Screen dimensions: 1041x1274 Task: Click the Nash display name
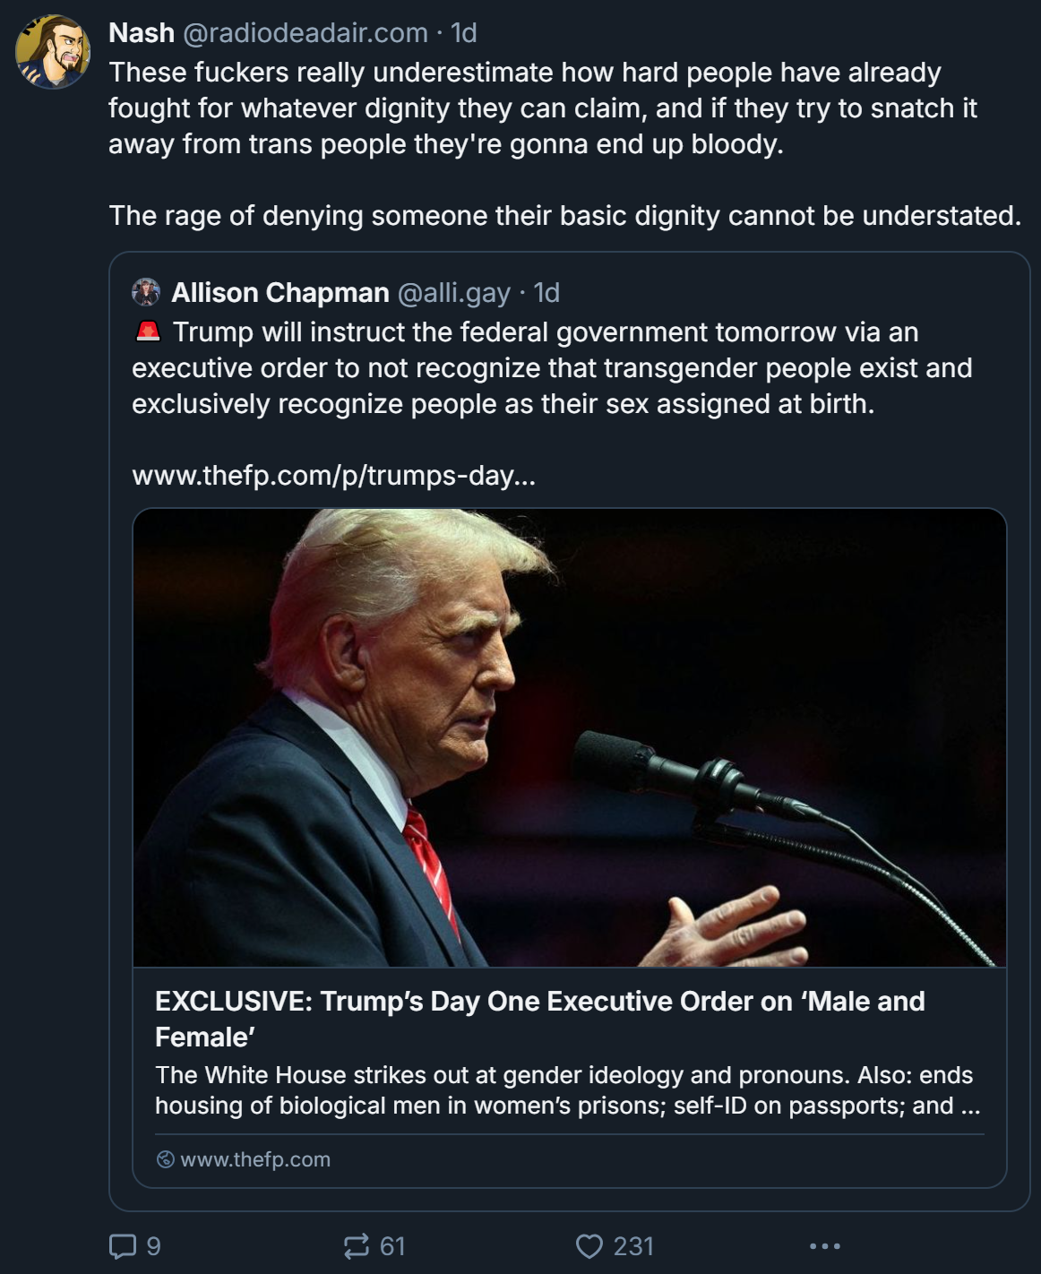coord(142,33)
